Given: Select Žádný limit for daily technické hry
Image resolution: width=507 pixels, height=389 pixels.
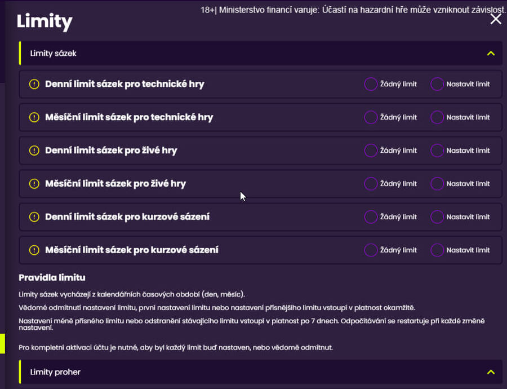Looking at the screenshot, I should (371, 84).
